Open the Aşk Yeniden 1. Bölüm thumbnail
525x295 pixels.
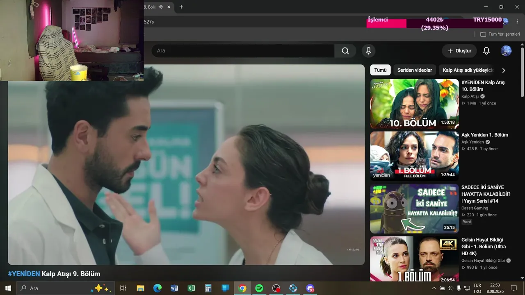[414, 156]
